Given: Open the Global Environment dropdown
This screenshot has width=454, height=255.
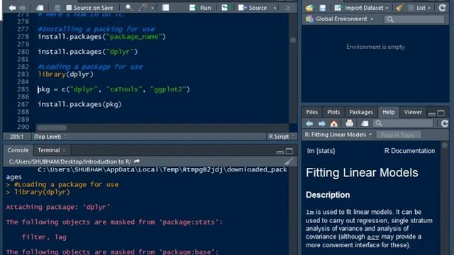Looking at the screenshot, I should (340, 19).
